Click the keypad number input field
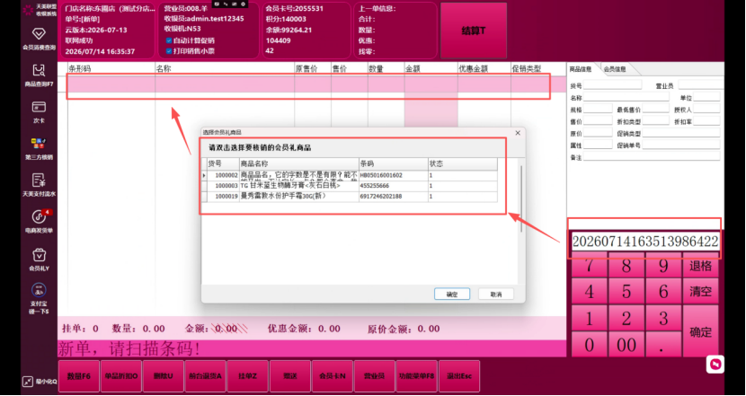 [644, 242]
